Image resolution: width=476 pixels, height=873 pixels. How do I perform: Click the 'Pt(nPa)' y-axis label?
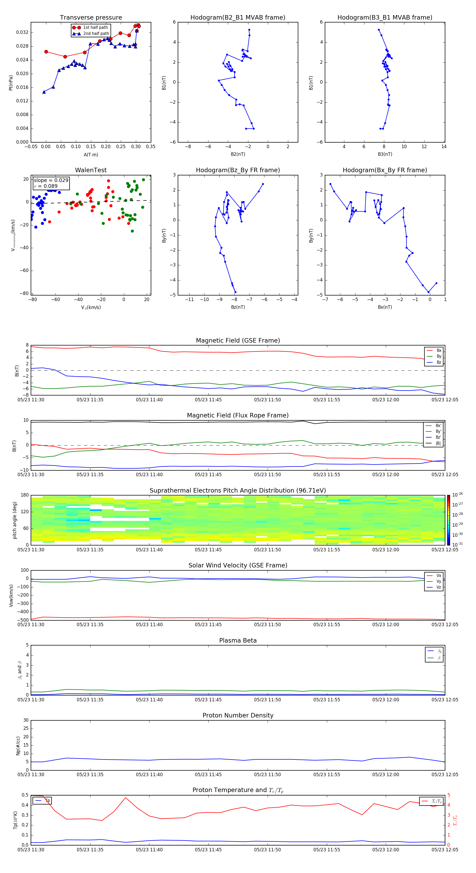[11, 83]
